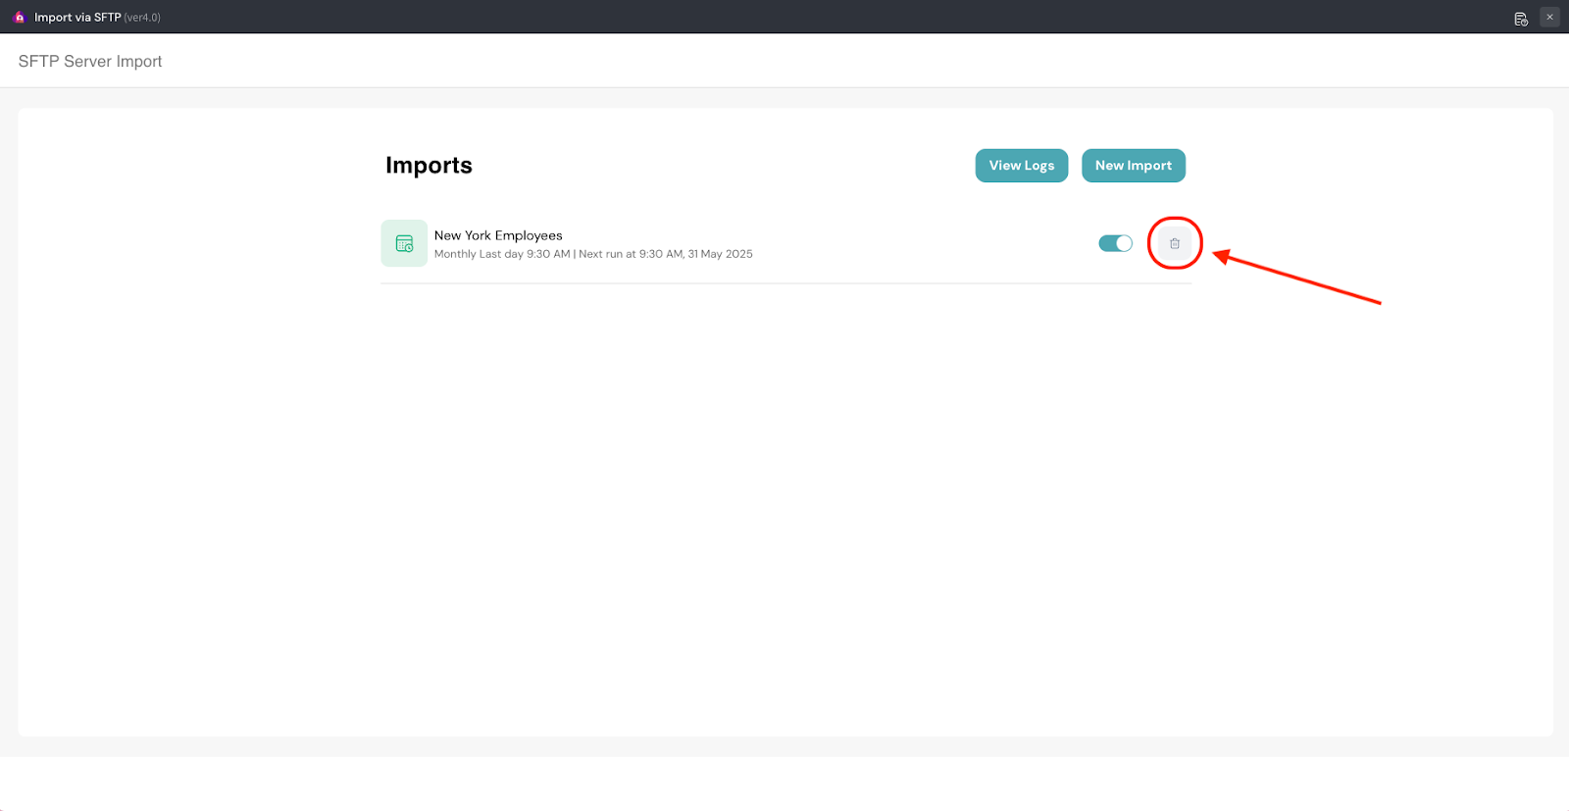The image size is (1569, 811).
Task: Click the gray footer strip below the white panel
Action: pos(784,746)
